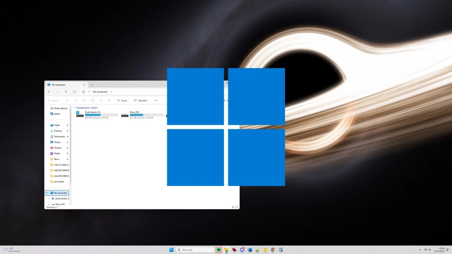Screen dimensions: 452x254
Task: Open the See more (...) menu
Action: tap(156, 100)
